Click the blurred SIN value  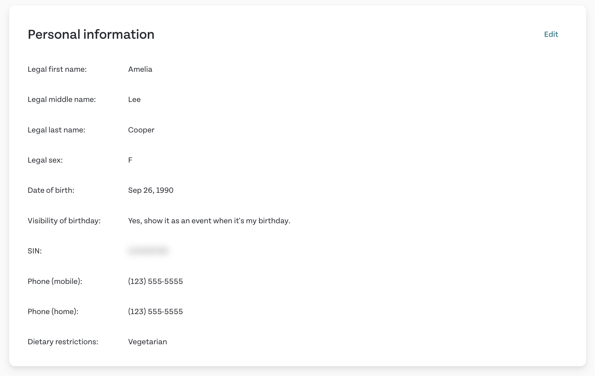(148, 251)
